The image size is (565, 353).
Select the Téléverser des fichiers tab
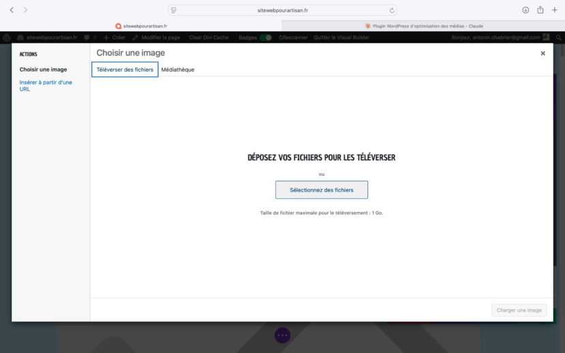125,70
